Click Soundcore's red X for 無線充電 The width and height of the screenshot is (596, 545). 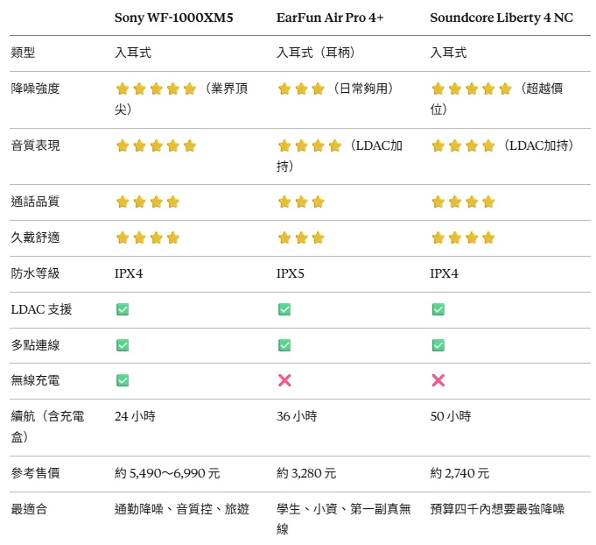tap(438, 380)
